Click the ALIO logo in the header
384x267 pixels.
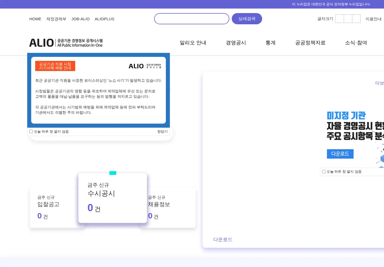click(66, 43)
